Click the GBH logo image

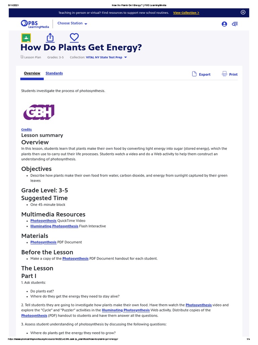(x=38, y=112)
